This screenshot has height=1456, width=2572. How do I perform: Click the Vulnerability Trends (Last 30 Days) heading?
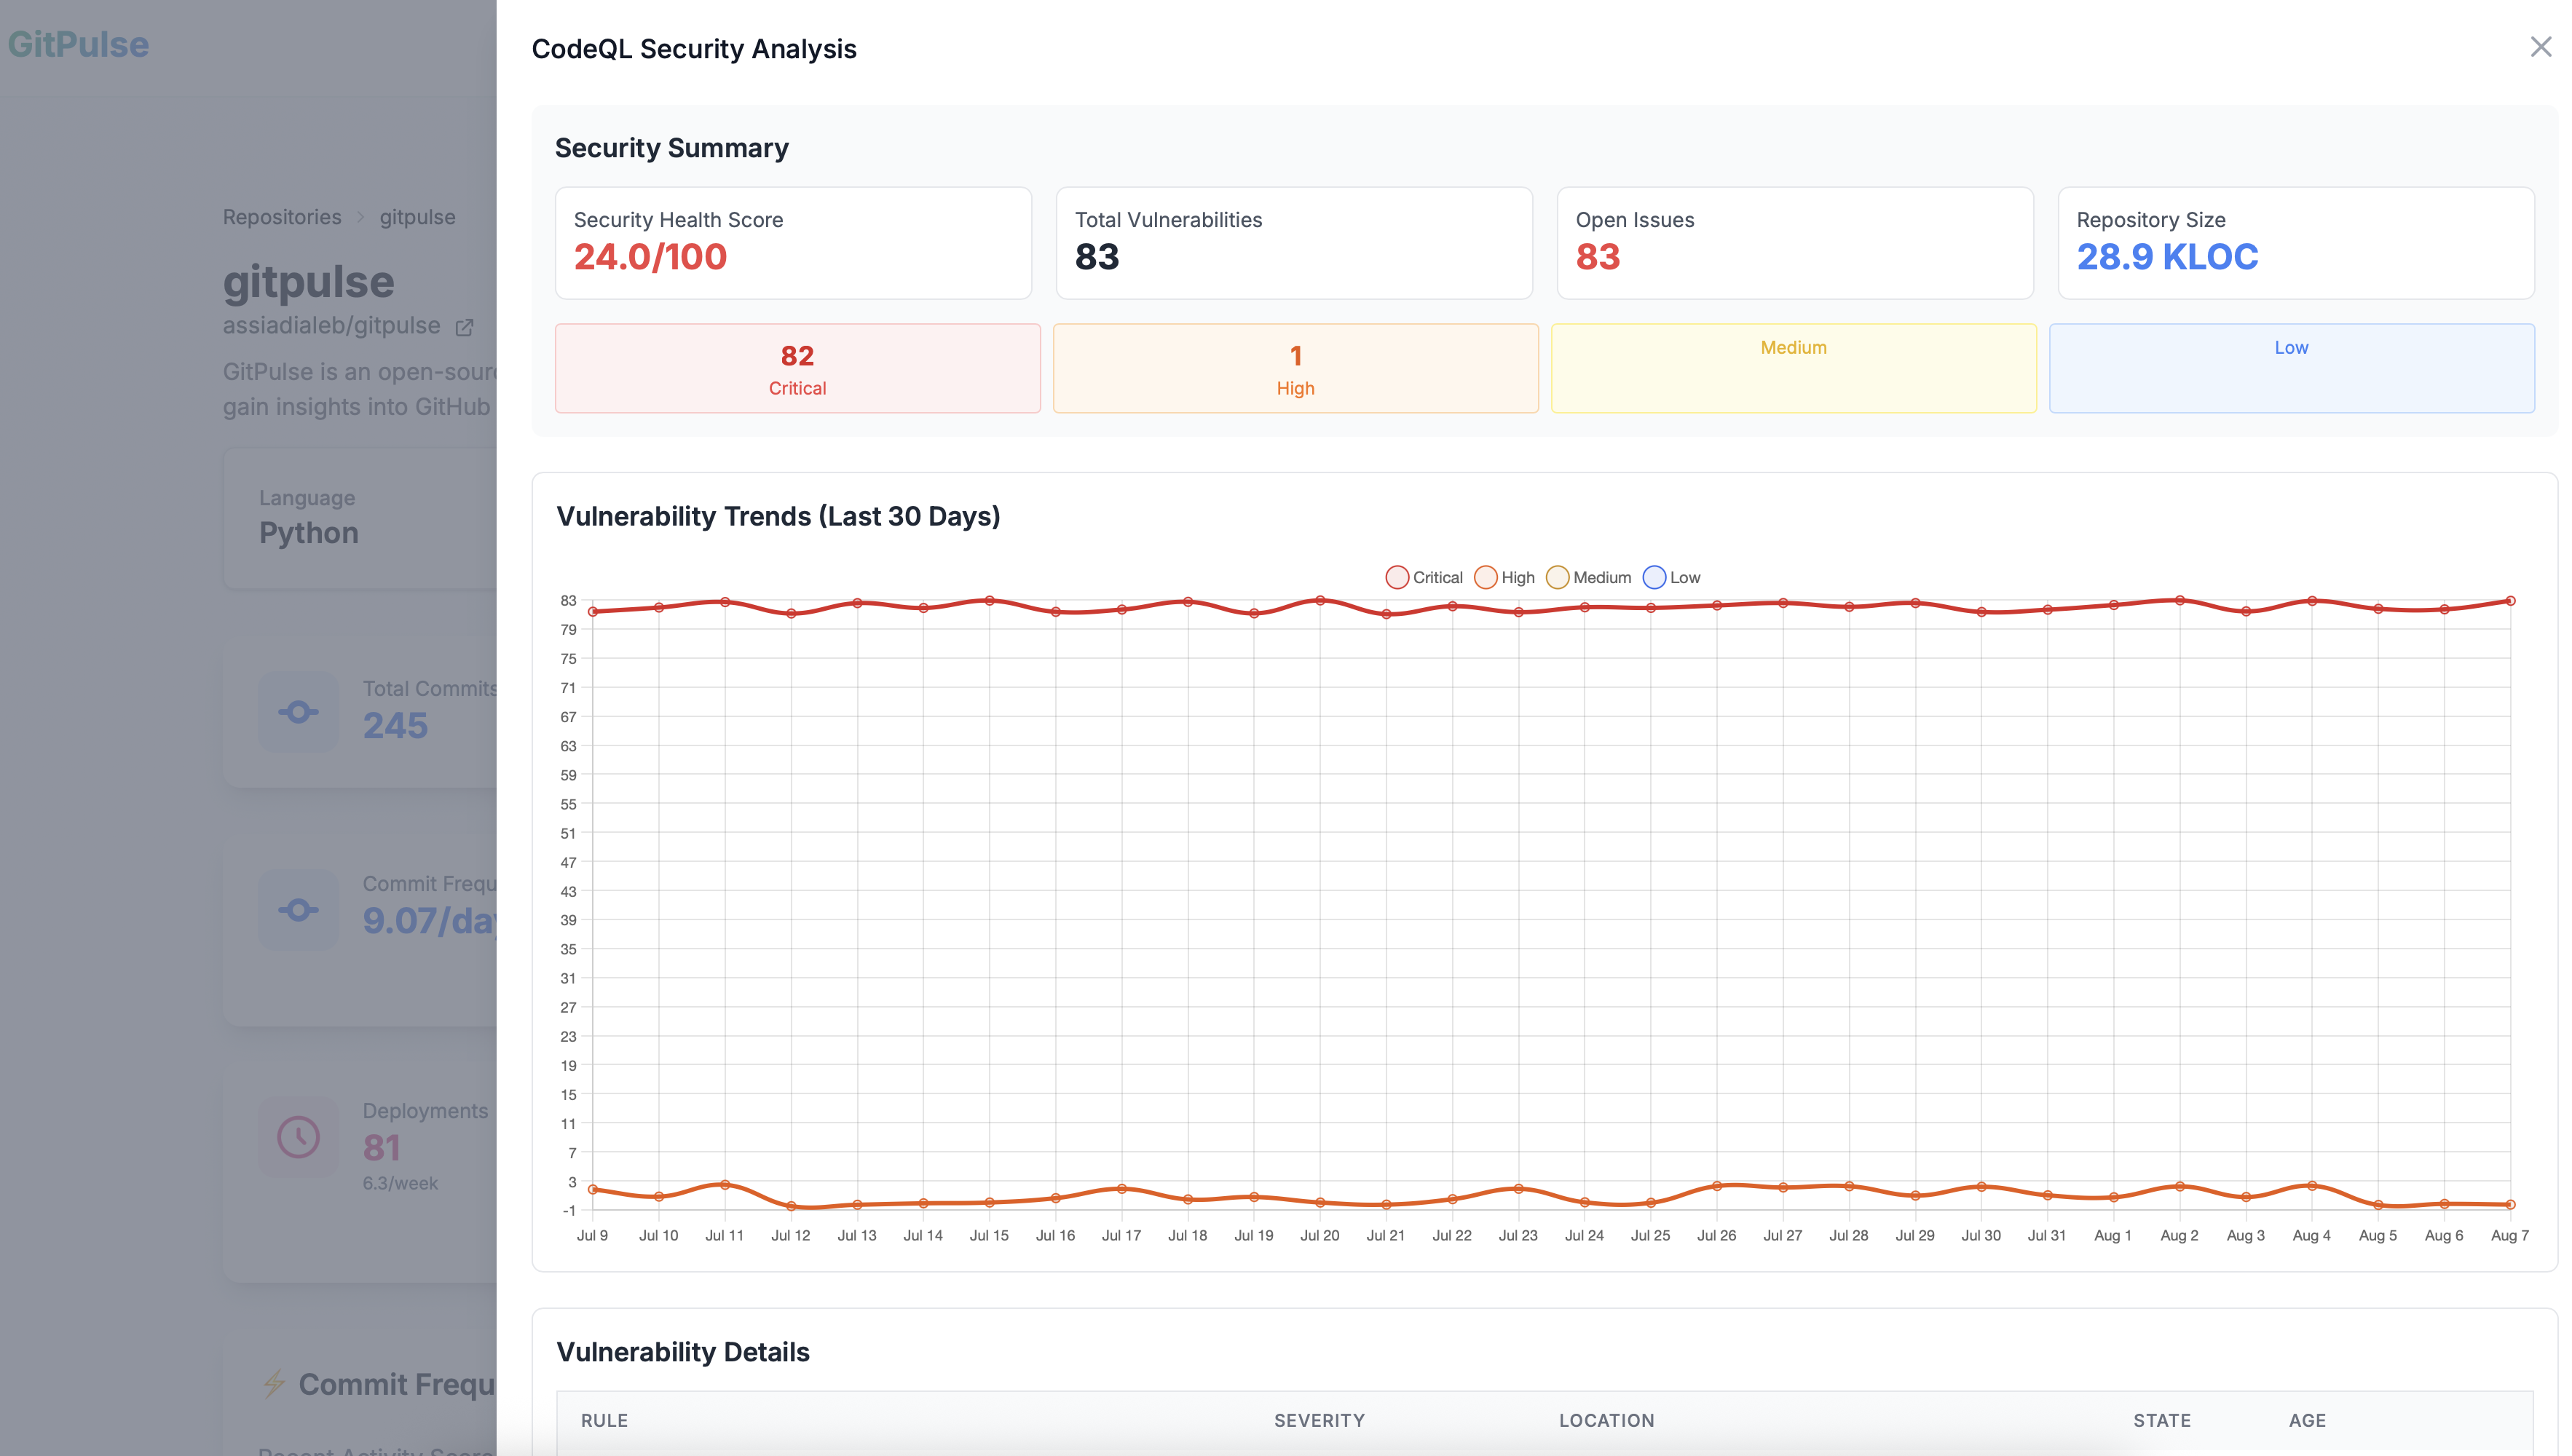778,516
